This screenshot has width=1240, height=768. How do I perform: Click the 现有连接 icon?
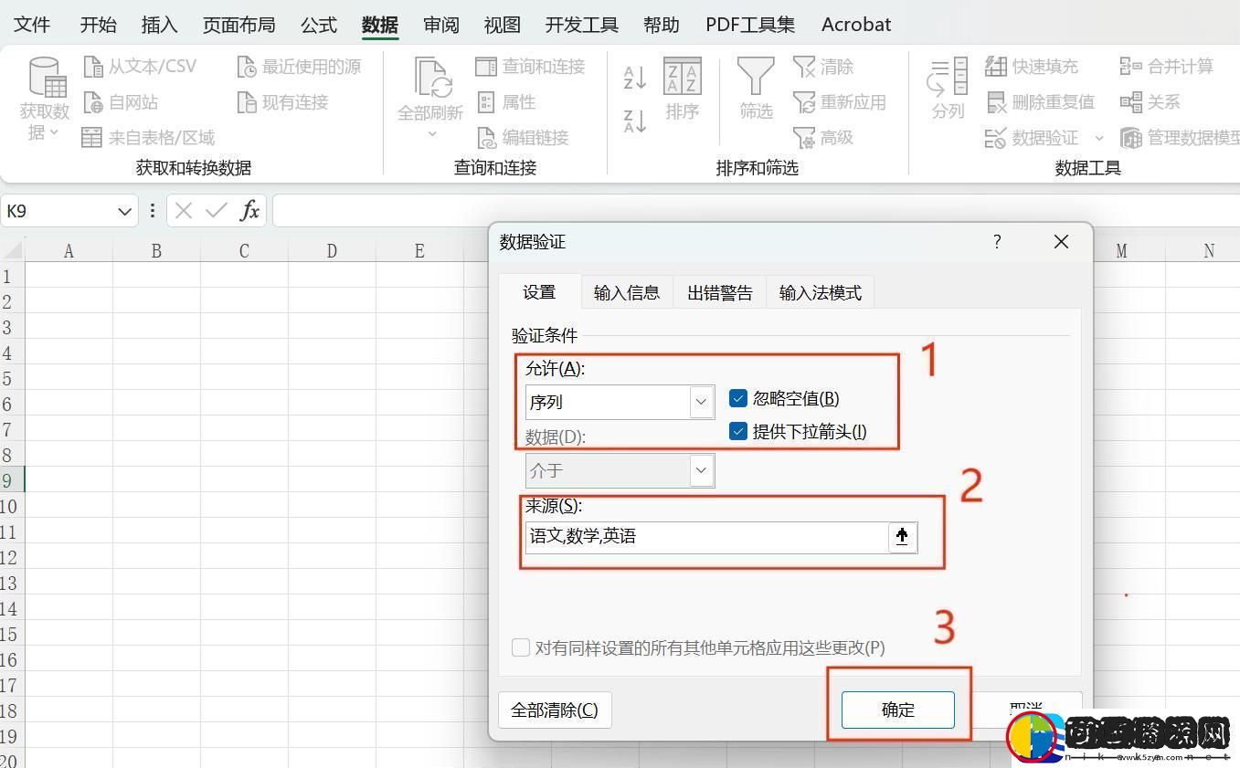247,102
